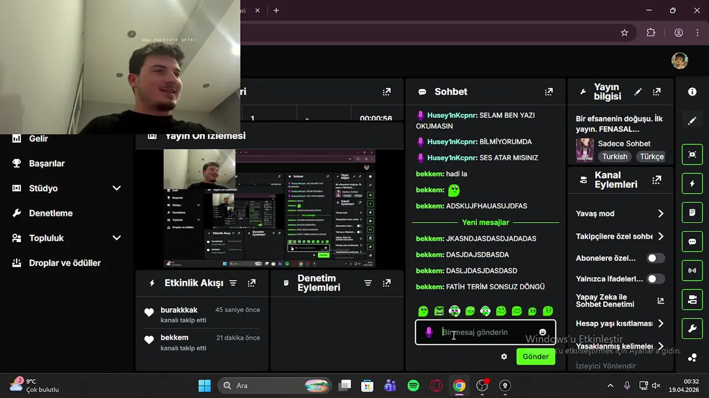Open chat settings gear icon
Screen dimensions: 709x398
(504, 357)
